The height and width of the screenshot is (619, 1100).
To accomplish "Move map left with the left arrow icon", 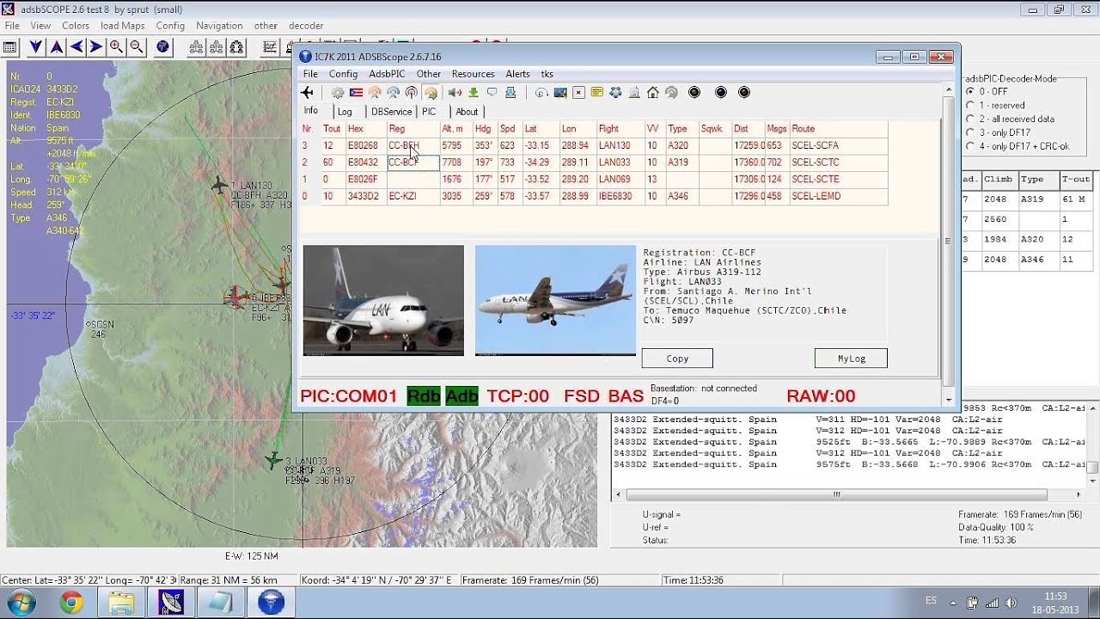I will [x=76, y=47].
